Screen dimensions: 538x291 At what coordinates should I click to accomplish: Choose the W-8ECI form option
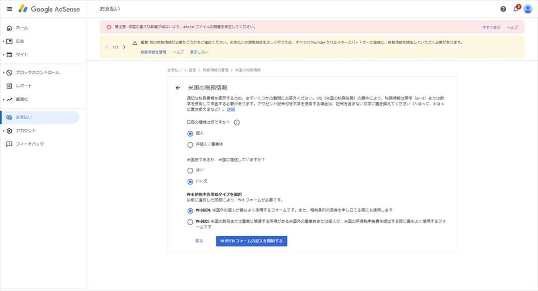pos(190,222)
